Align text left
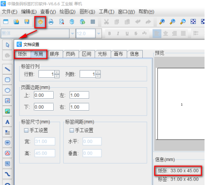The image size is (205, 185). pyautogui.click(x=157, y=33)
